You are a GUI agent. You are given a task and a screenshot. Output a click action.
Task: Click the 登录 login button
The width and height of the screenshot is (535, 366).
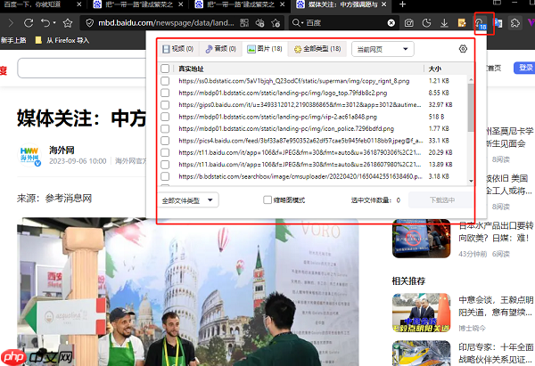pos(524,68)
